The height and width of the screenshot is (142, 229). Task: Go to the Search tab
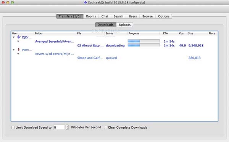[x=118, y=16]
